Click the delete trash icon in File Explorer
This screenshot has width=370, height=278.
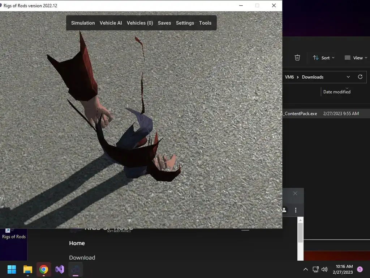297,58
